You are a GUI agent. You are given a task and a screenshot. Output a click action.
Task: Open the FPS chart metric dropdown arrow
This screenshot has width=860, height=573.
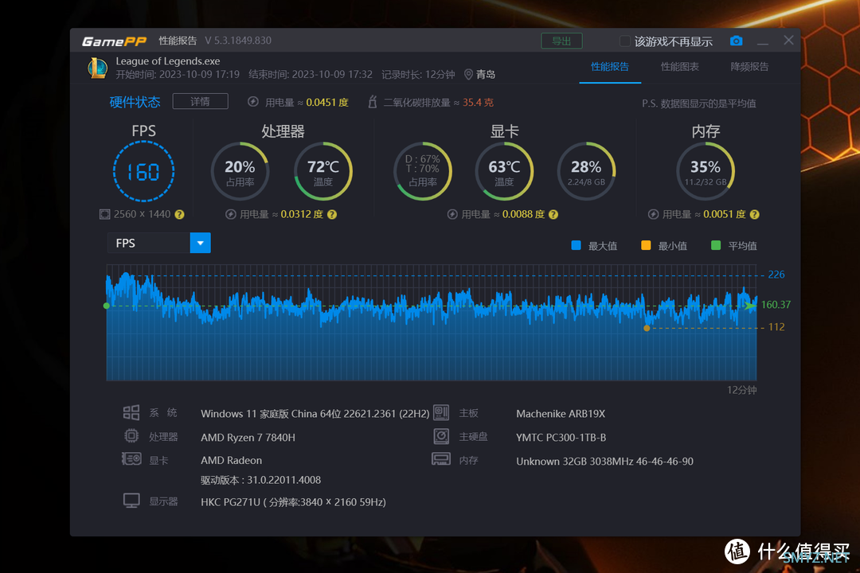point(200,243)
